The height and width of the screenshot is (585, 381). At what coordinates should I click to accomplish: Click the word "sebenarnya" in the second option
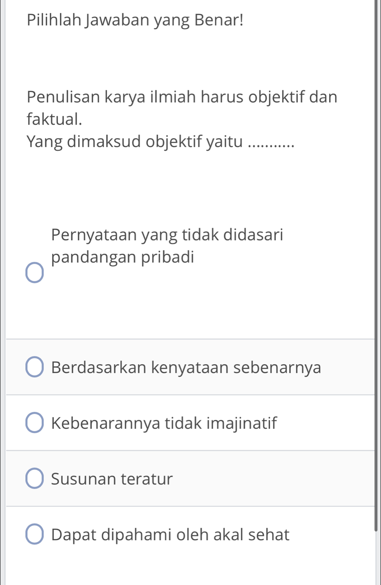tap(277, 367)
